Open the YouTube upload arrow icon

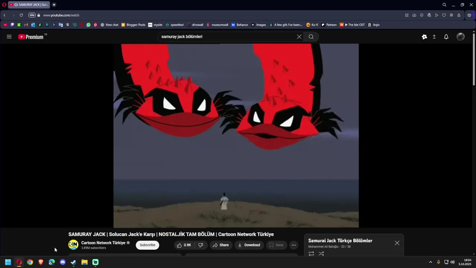(434, 36)
